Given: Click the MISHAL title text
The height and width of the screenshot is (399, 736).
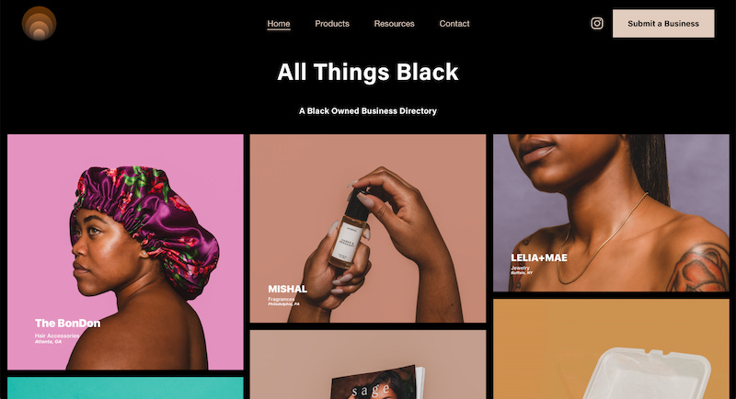Looking at the screenshot, I should 288,289.
